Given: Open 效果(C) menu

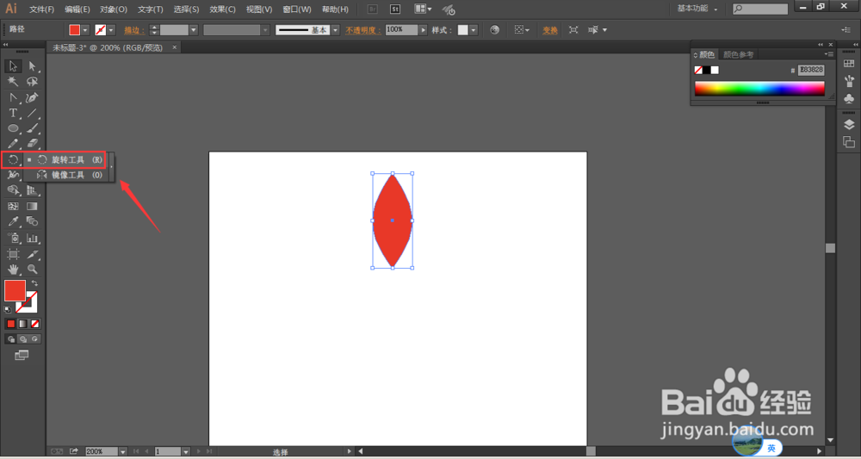Looking at the screenshot, I should [222, 9].
